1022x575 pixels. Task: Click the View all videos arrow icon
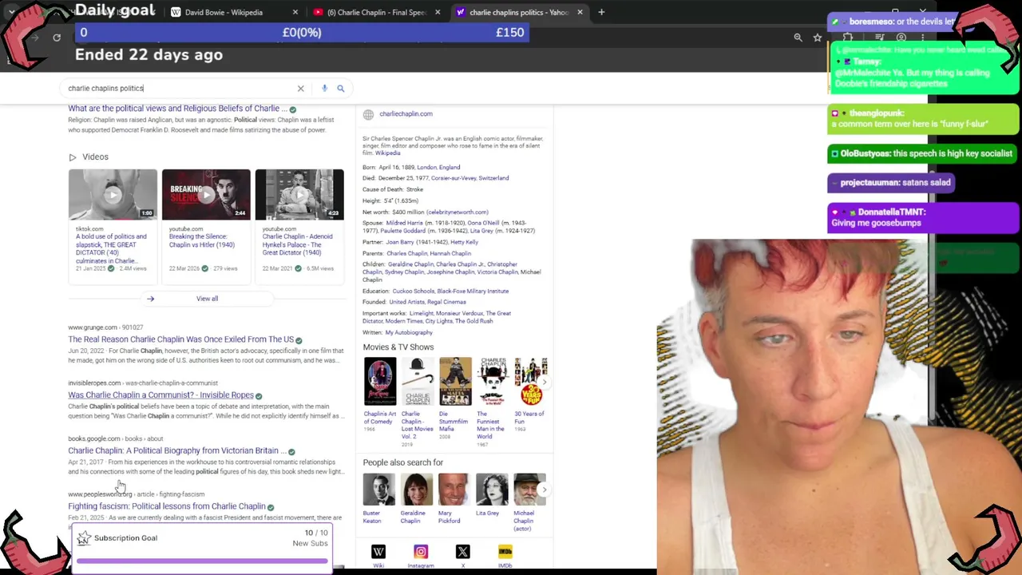[150, 299]
